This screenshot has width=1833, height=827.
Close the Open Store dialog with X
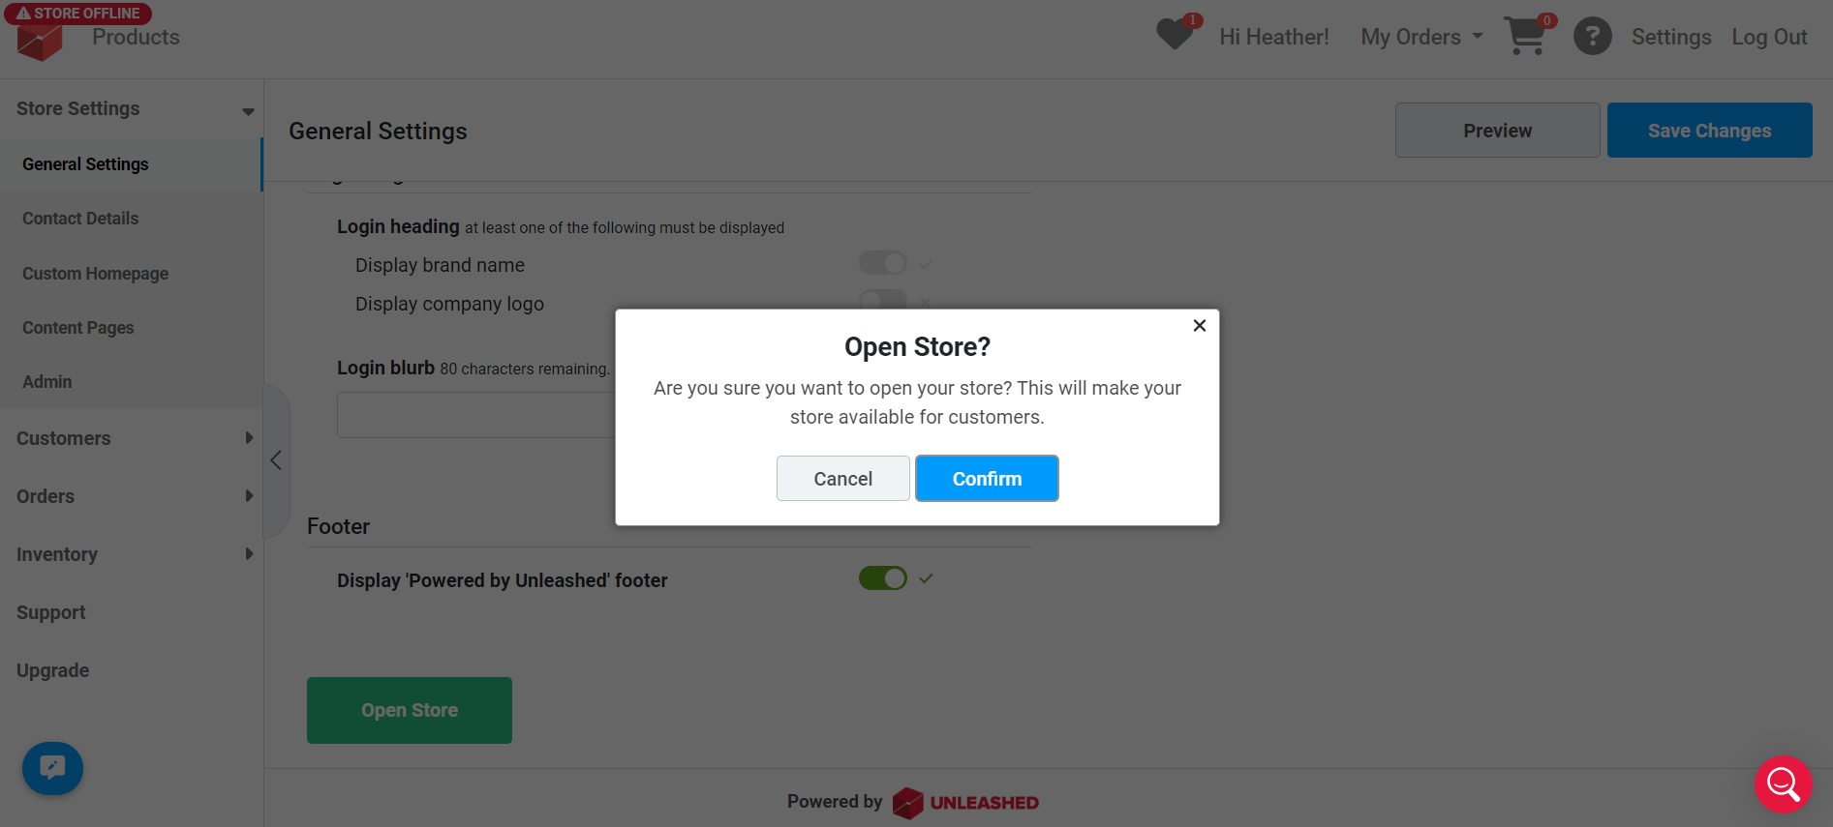coord(1199,326)
